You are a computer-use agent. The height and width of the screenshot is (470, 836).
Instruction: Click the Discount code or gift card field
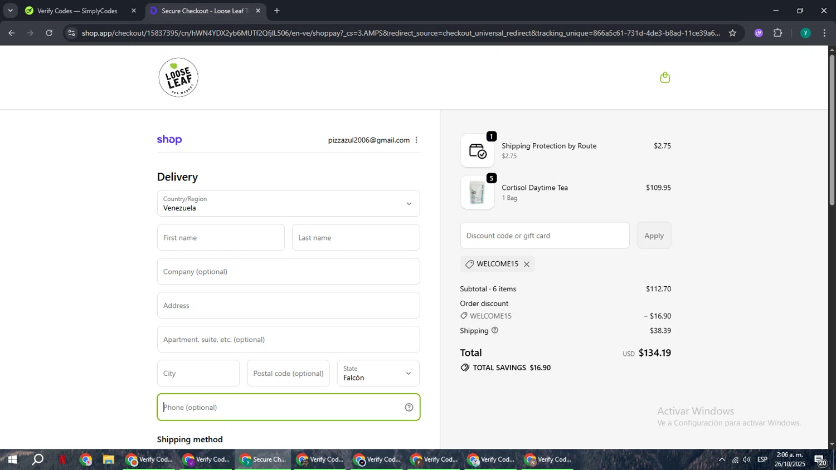[545, 236]
